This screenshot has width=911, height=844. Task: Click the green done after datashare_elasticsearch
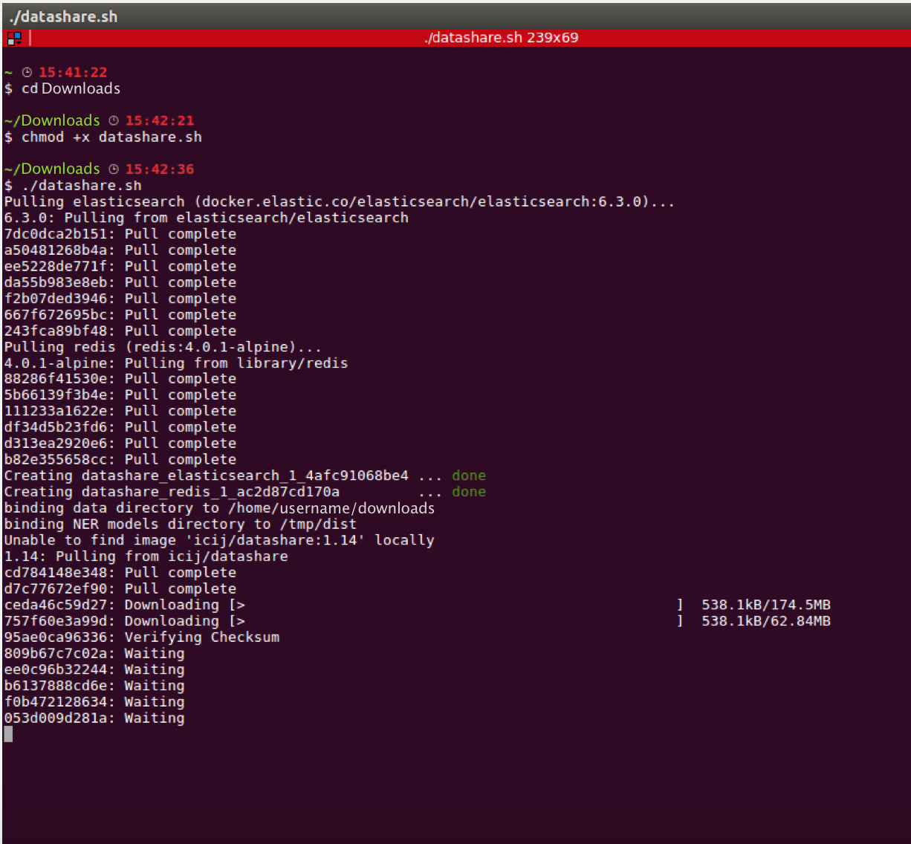click(x=469, y=475)
